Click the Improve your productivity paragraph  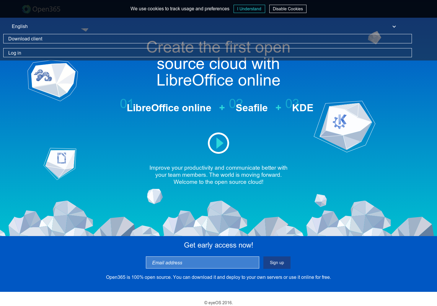[x=218, y=175]
